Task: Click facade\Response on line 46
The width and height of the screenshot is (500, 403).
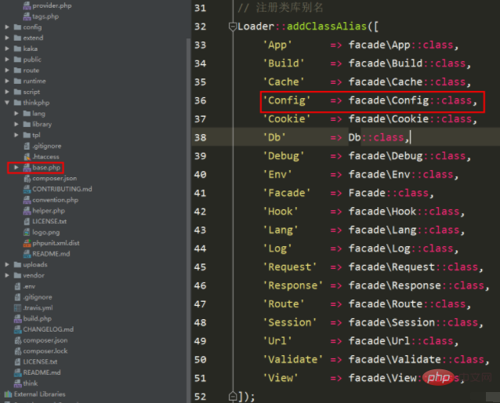Action: 395,285
